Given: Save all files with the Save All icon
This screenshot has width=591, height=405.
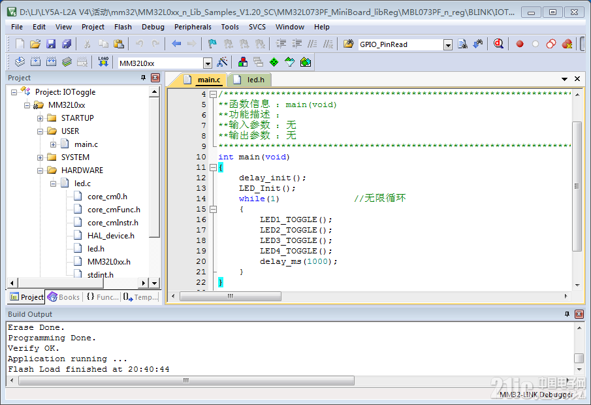Looking at the screenshot, I should pyautogui.click(x=67, y=44).
